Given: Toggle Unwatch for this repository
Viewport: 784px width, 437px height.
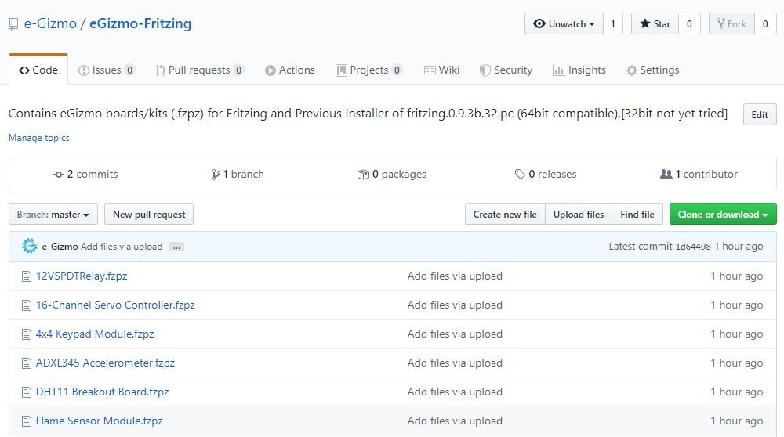Looking at the screenshot, I should pyautogui.click(x=564, y=23).
